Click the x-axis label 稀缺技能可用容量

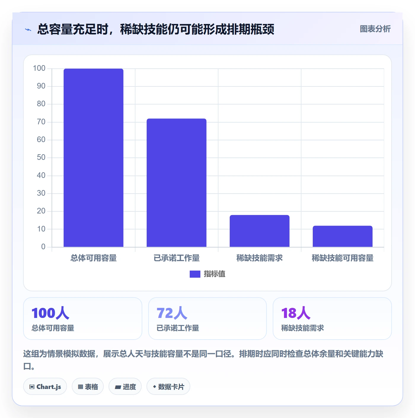[x=342, y=258]
